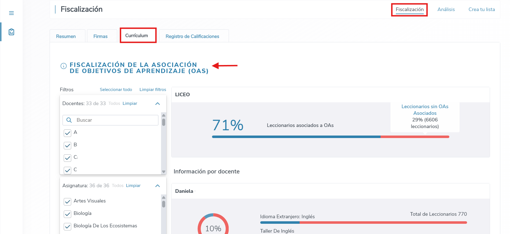
Task: Click Limpiar in Docentes filter
Action: pyautogui.click(x=130, y=103)
